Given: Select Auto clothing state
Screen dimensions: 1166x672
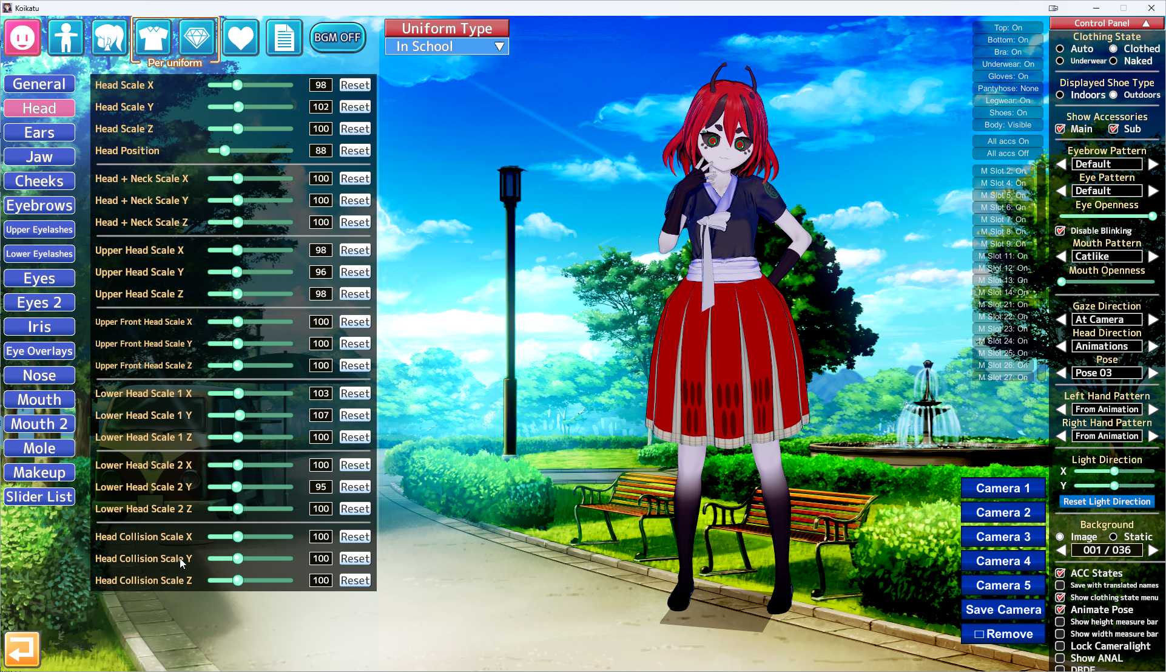Looking at the screenshot, I should 1060,49.
